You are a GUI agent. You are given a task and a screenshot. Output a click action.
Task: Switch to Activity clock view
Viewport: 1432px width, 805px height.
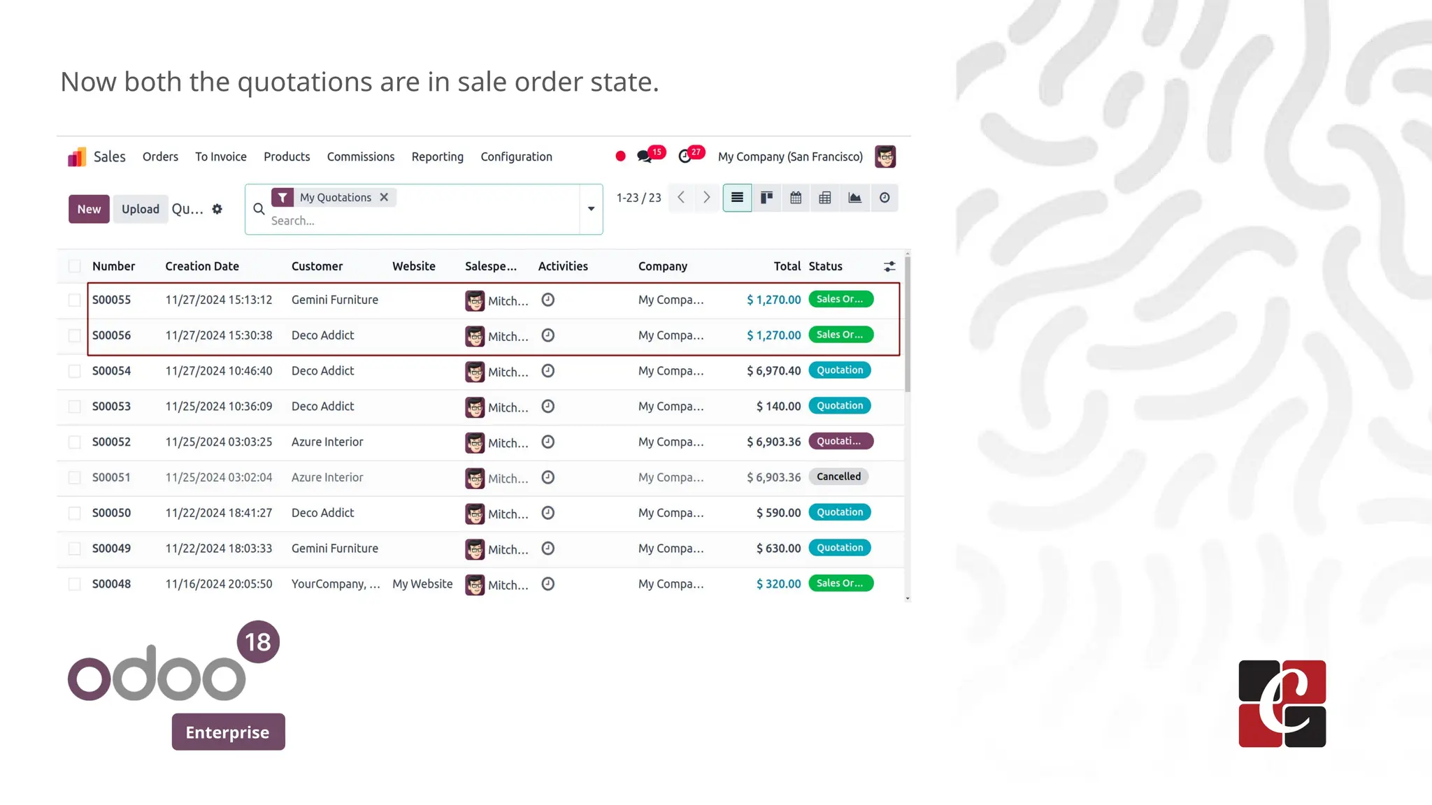[x=885, y=198]
